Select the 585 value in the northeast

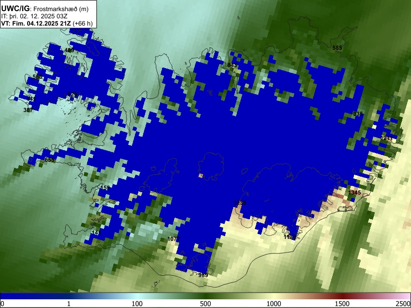tap(337, 48)
